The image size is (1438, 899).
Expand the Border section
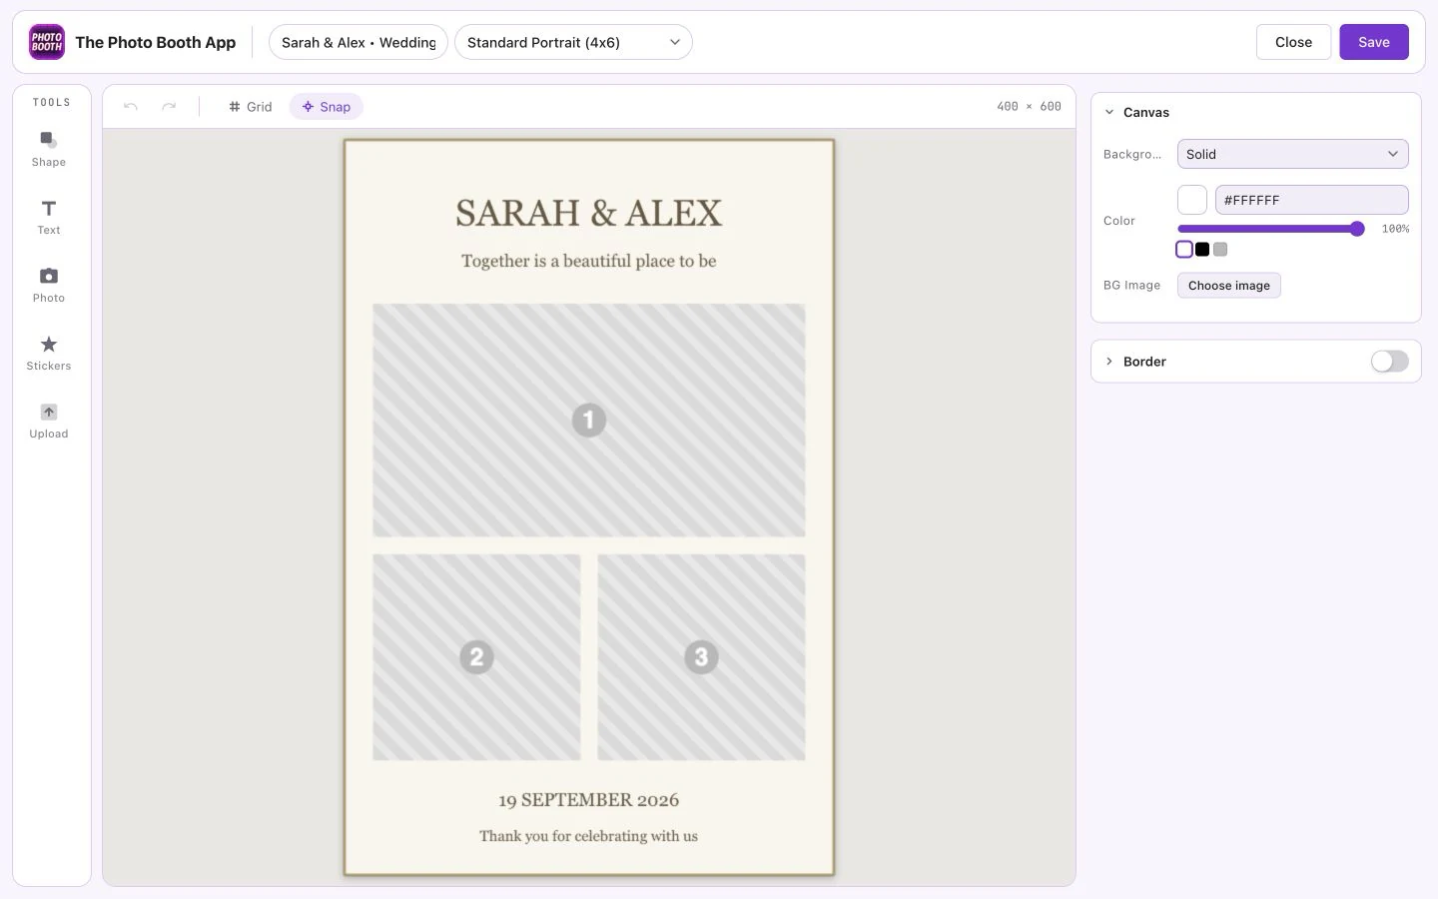(1109, 362)
